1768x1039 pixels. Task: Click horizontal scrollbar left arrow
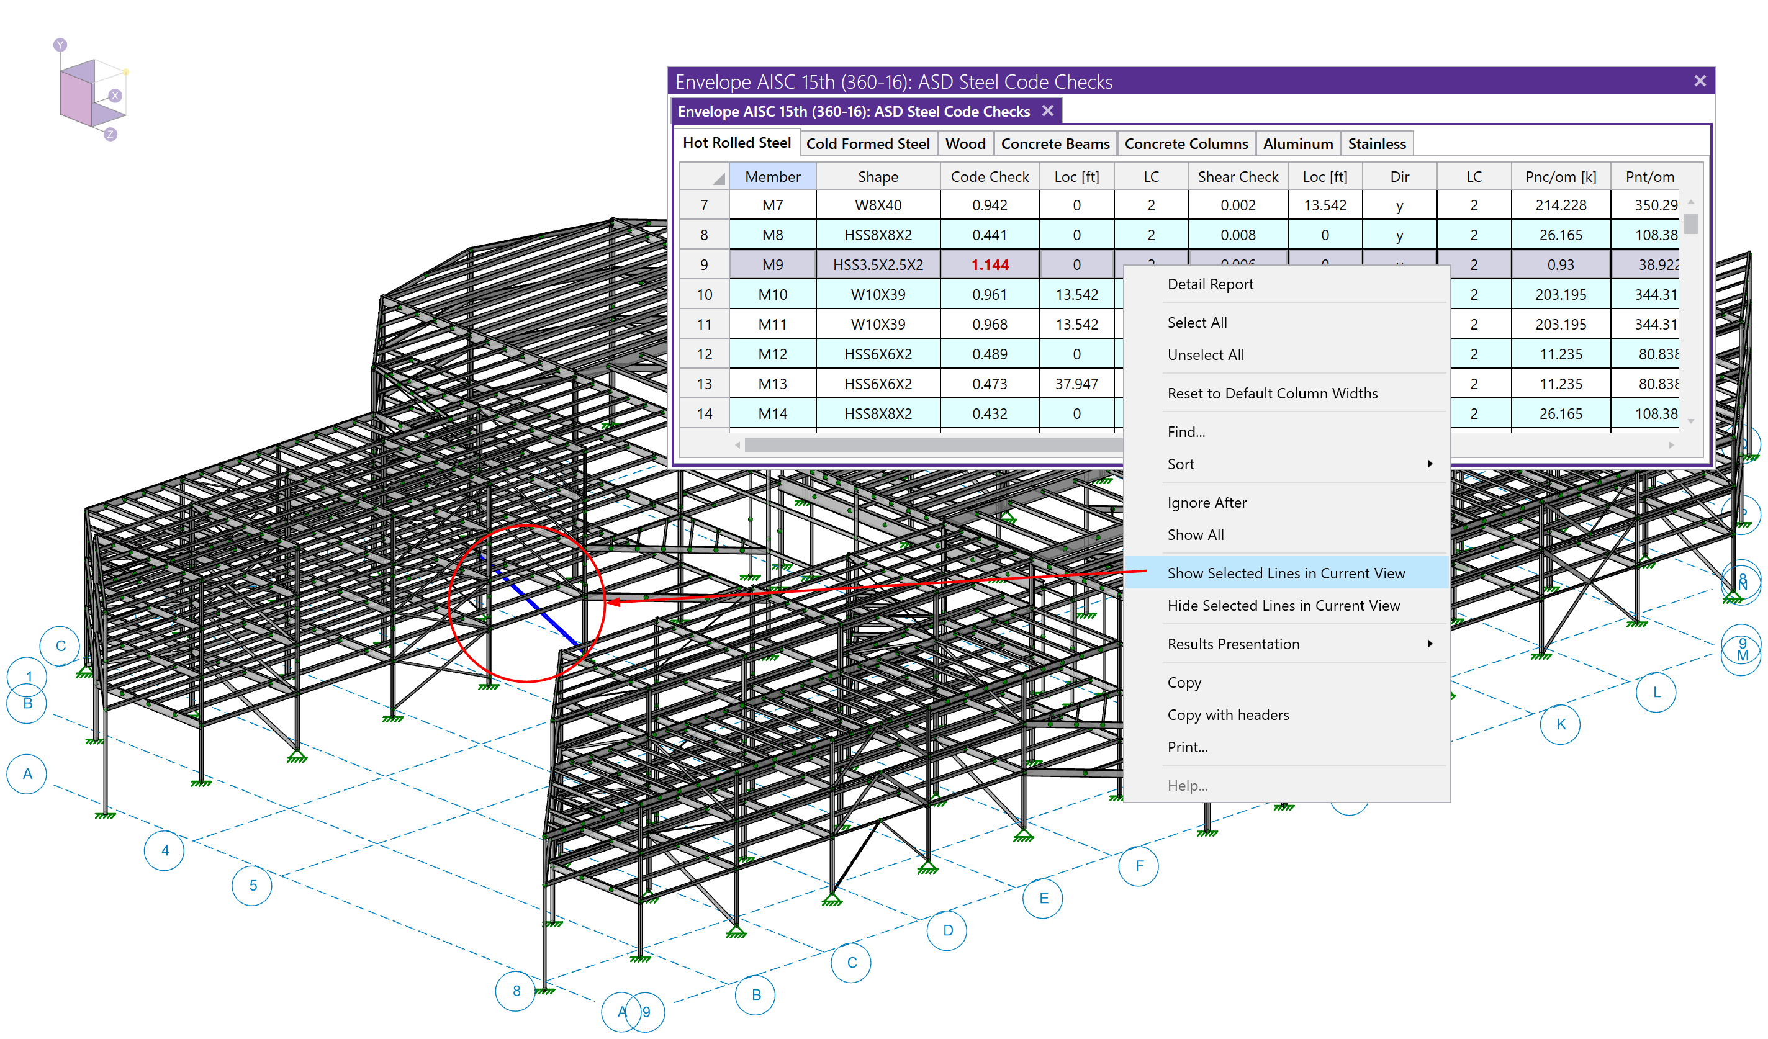pyautogui.click(x=737, y=445)
